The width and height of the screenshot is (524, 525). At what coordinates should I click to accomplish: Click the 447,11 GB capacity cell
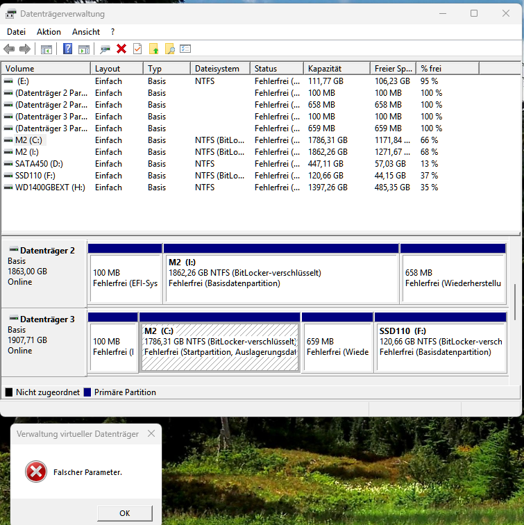point(326,164)
